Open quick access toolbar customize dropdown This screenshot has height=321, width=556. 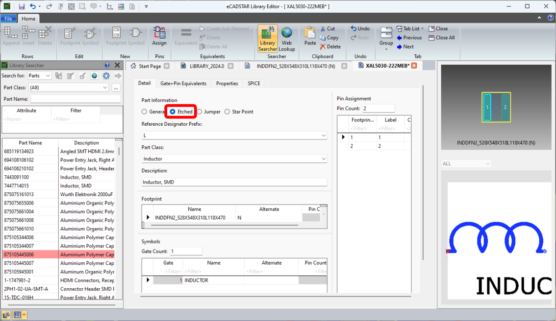pos(146,6)
